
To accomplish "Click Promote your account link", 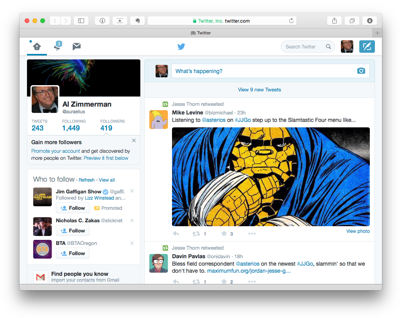I will pos(56,151).
